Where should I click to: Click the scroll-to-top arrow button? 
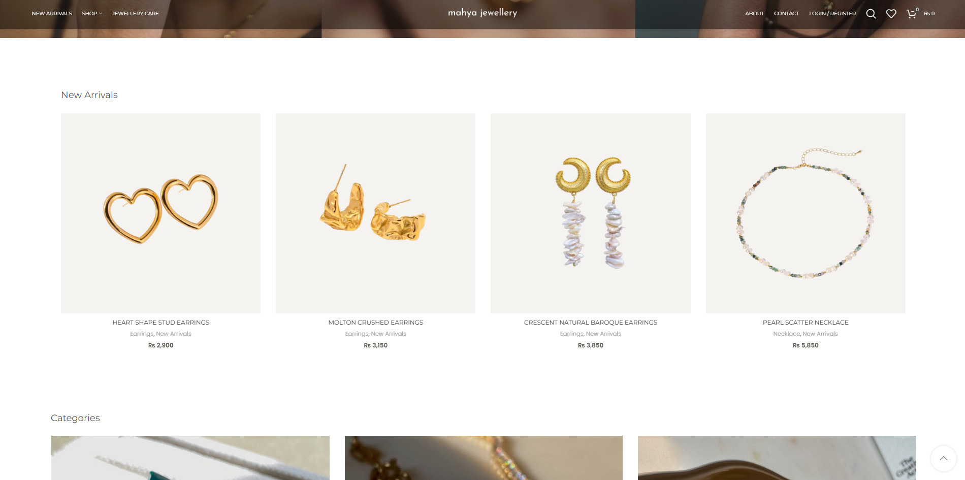(x=943, y=458)
